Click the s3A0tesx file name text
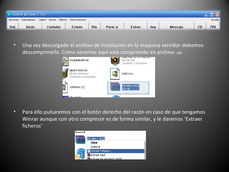The width and height of the screenshot is (229, 172). coord(127,74)
